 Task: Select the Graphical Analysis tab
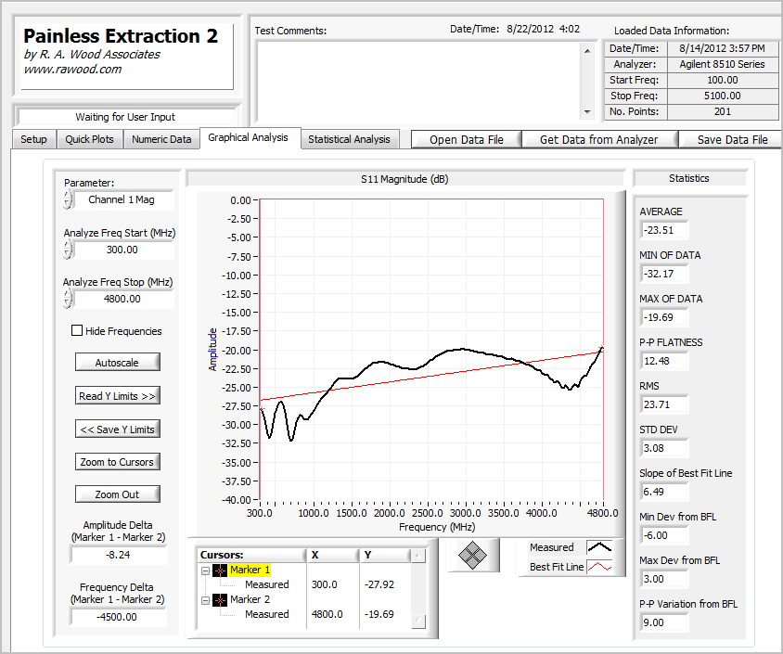[x=249, y=138]
